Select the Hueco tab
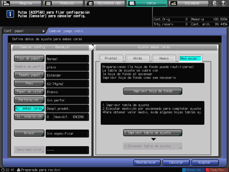 164,58
